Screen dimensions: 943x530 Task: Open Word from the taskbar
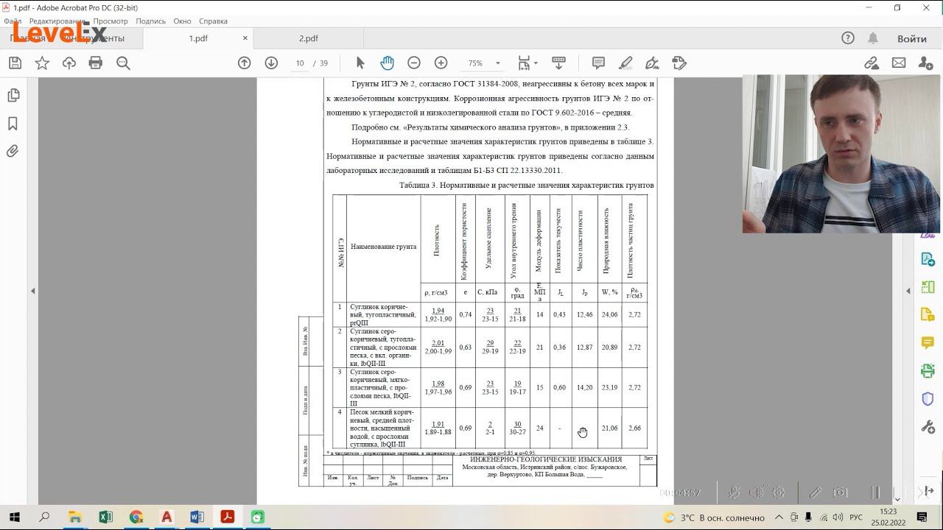(x=197, y=517)
